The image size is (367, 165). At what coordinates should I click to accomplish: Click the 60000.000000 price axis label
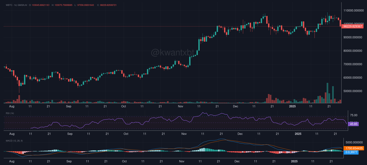[x=353, y=78]
